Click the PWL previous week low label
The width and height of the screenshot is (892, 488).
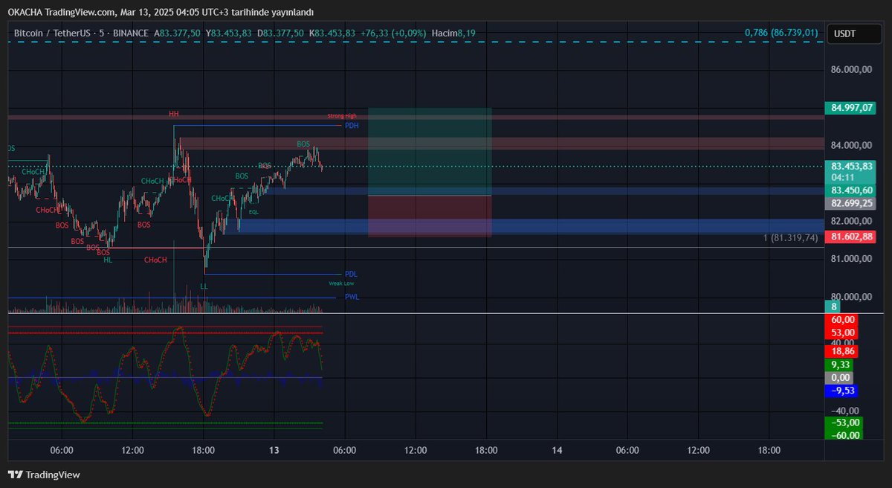[351, 296]
